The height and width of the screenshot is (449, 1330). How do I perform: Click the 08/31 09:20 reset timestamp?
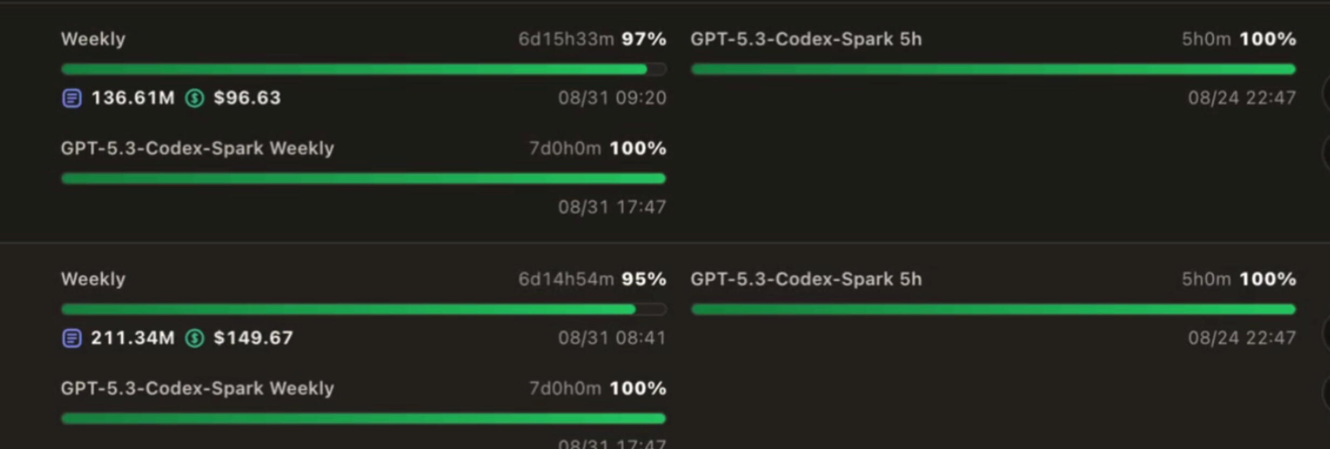[x=612, y=98]
